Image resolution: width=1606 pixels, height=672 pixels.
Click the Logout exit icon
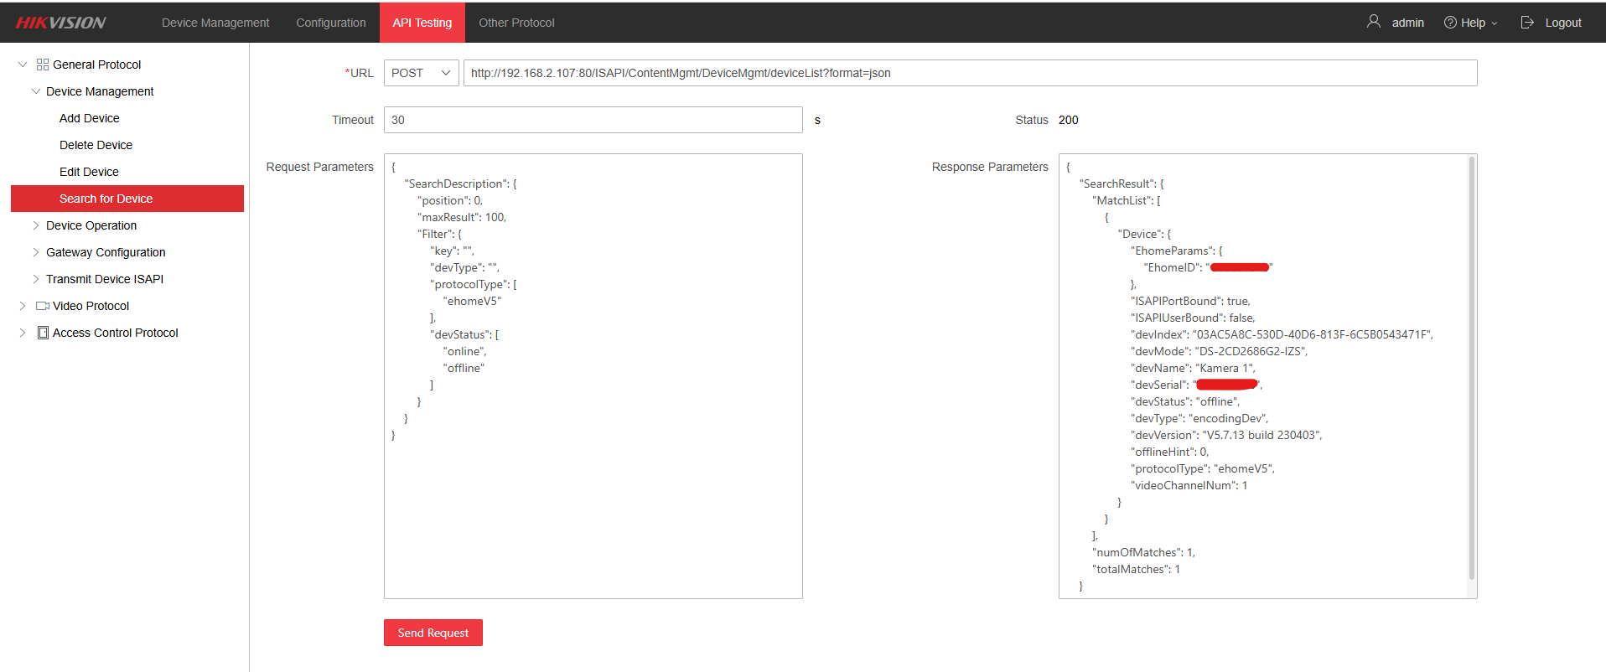(x=1527, y=23)
